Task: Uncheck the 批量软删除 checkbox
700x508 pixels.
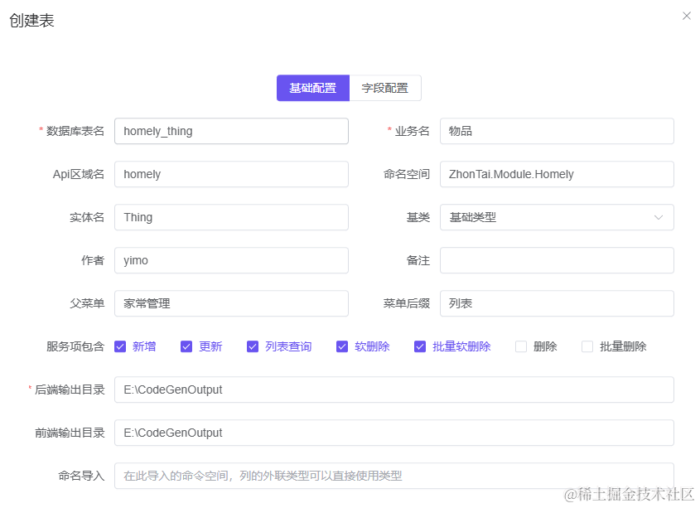Action: 420,346
